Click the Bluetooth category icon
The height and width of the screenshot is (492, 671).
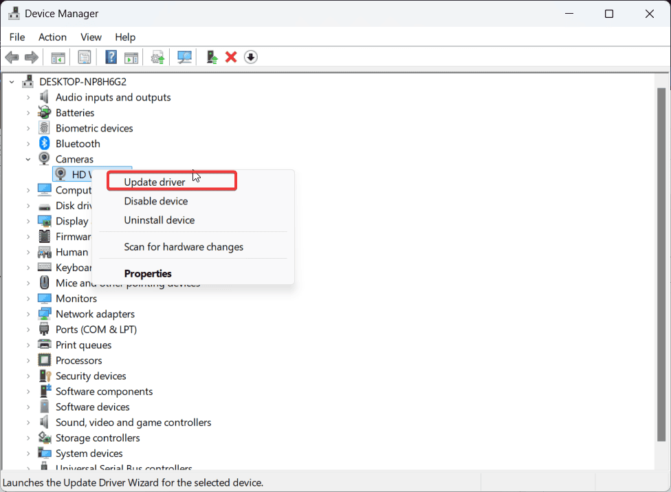tap(45, 143)
